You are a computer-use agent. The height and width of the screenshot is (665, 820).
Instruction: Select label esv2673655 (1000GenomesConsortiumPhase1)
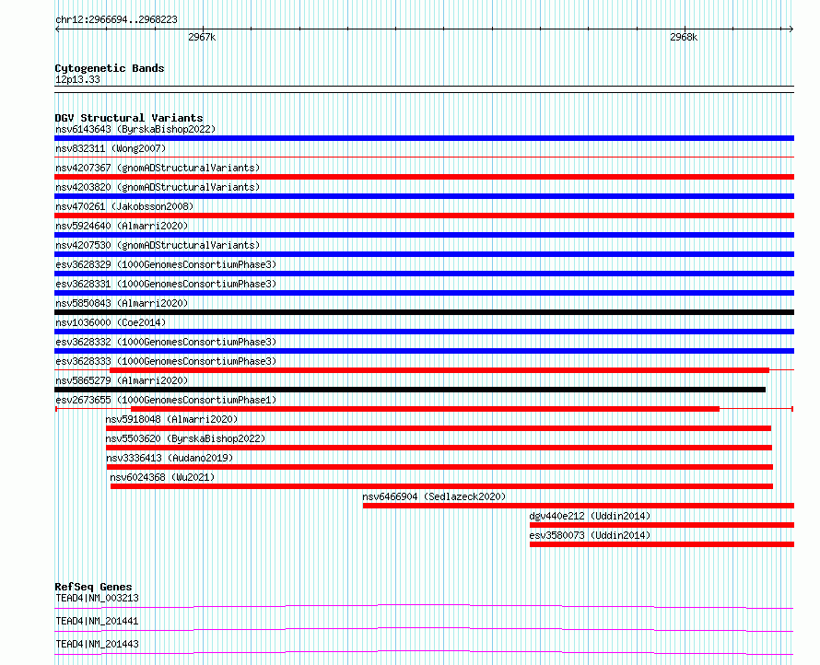(166, 400)
